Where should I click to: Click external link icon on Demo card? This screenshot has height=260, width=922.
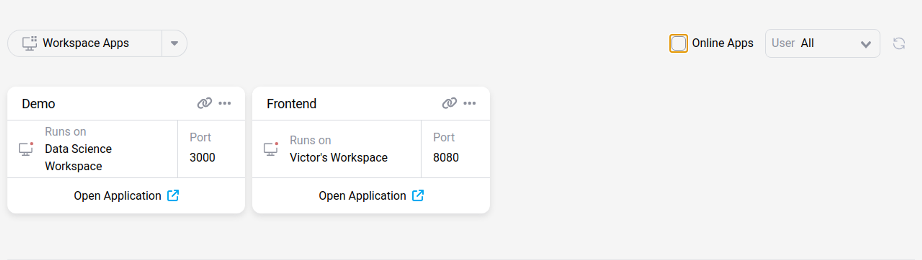click(x=173, y=196)
